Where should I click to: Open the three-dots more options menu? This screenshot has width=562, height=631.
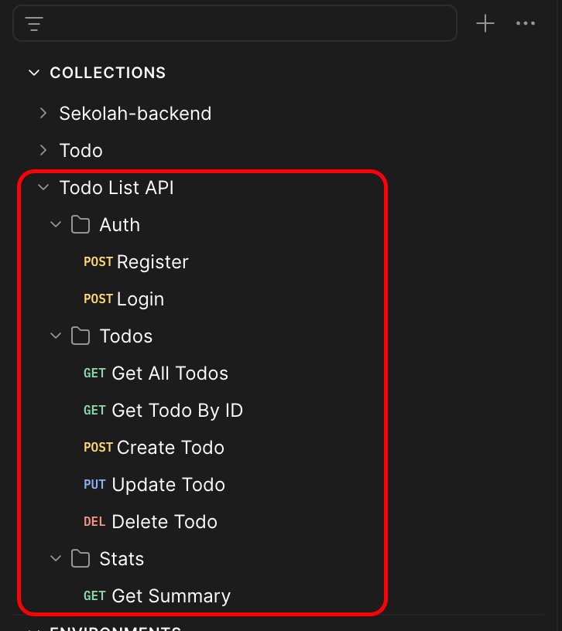pyautogui.click(x=526, y=23)
